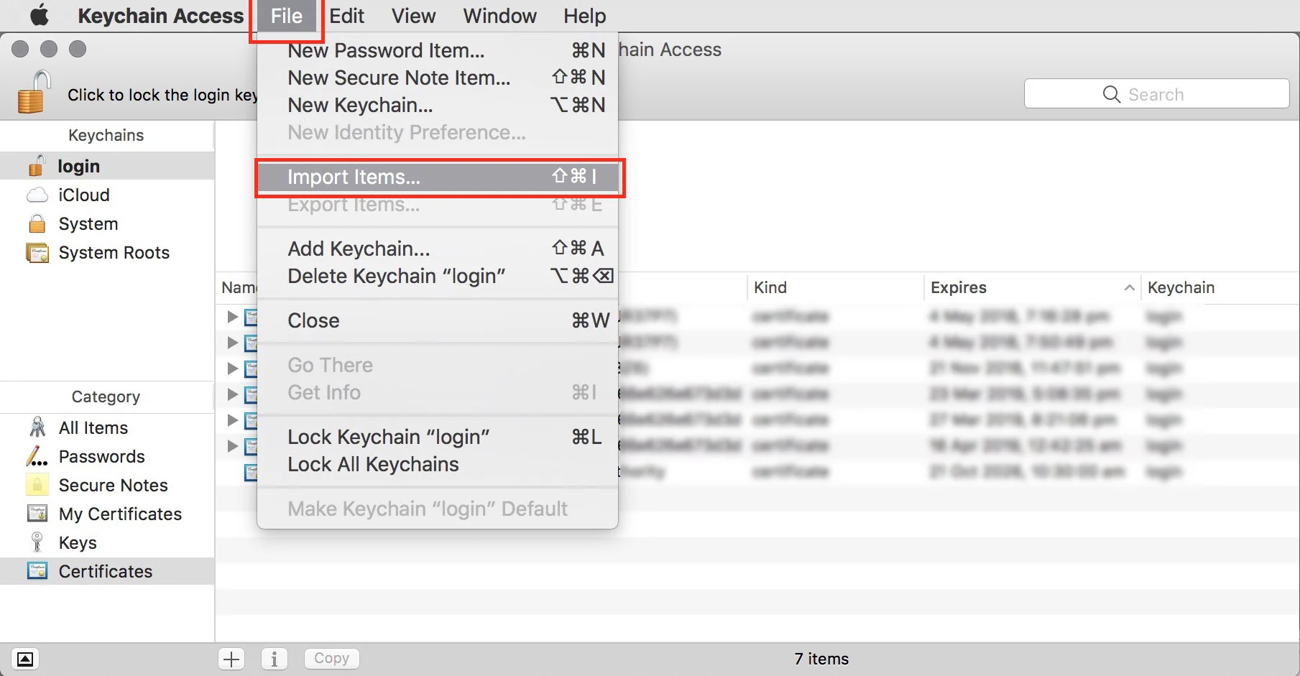Click the Category sidebar heading
Viewport: 1300px width, 676px height.
pyautogui.click(x=106, y=397)
